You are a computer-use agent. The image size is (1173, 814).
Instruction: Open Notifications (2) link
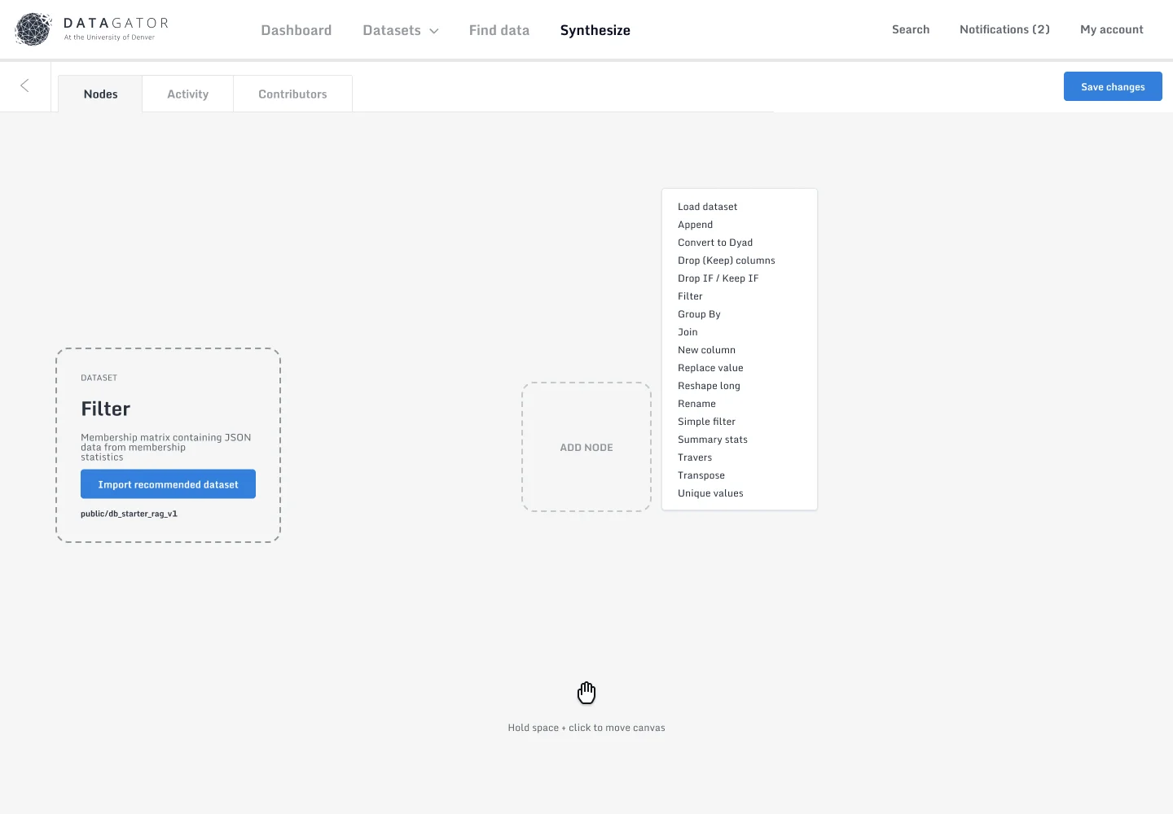click(1004, 29)
